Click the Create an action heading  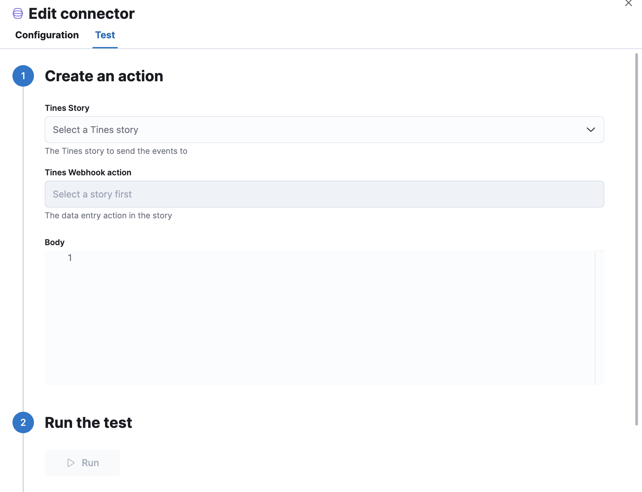pyautogui.click(x=104, y=76)
